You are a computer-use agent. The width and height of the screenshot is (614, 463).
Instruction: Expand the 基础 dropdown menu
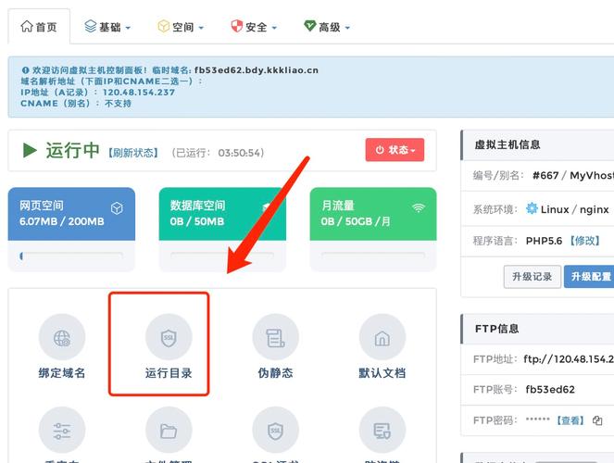tap(107, 27)
